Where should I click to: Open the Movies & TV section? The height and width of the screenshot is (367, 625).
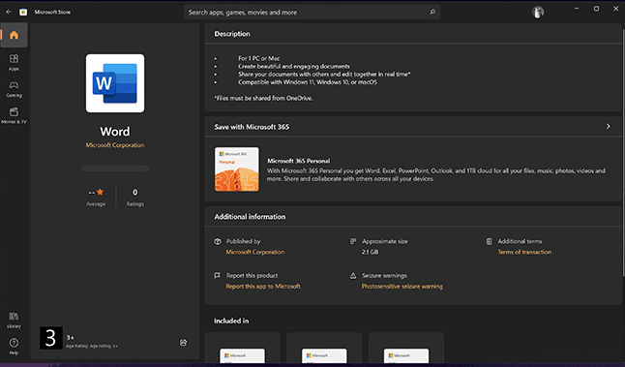(14, 115)
